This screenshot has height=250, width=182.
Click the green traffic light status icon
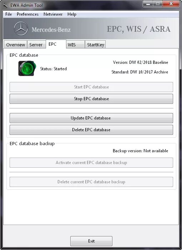click(27, 68)
